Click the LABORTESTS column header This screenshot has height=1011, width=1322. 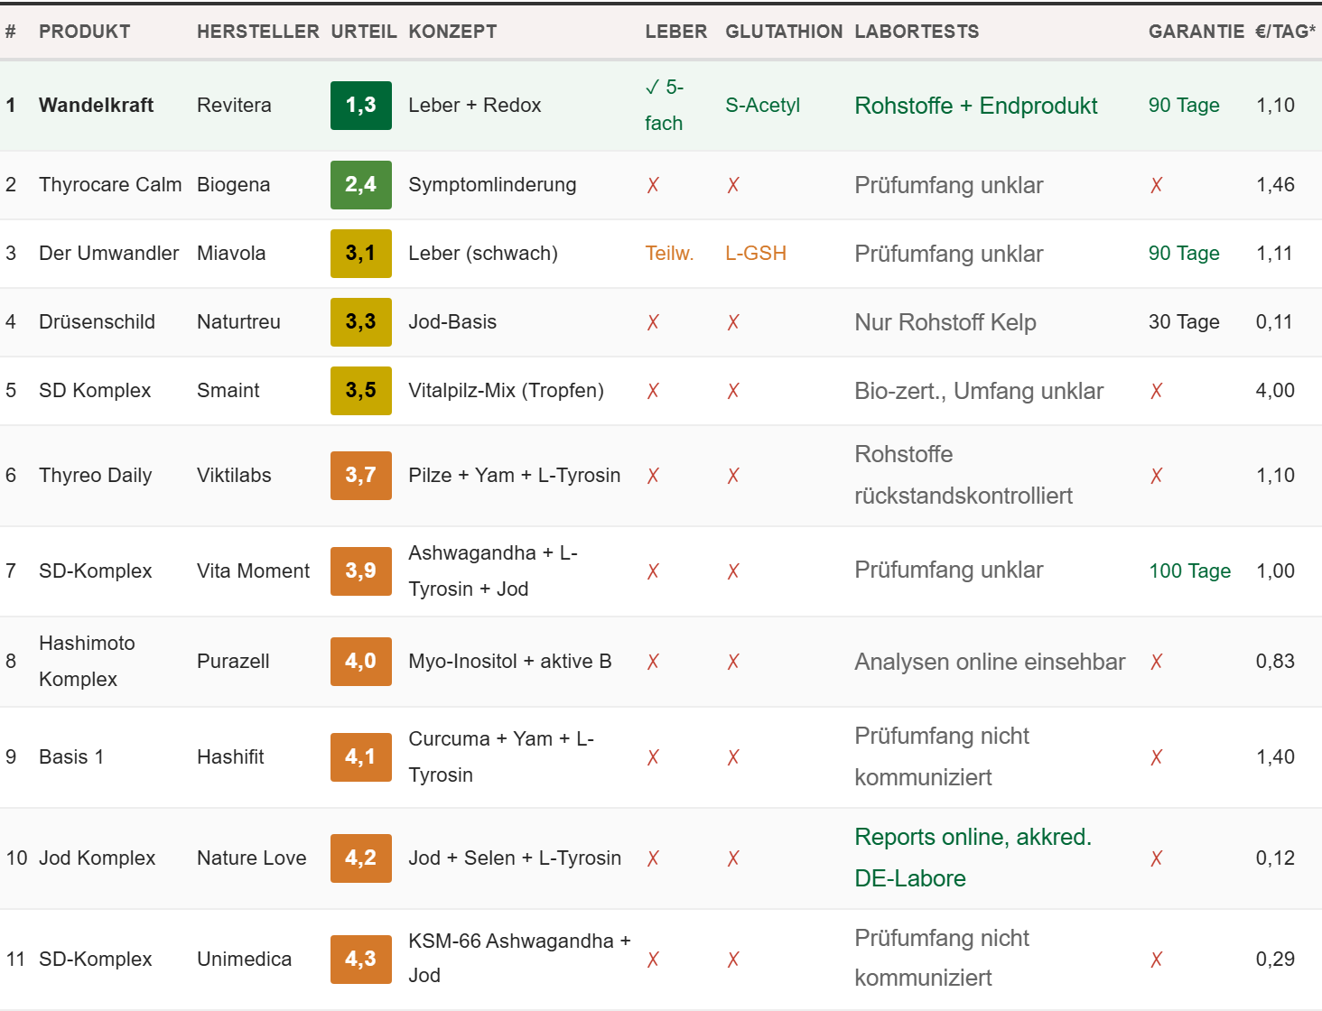pyautogui.click(x=917, y=32)
